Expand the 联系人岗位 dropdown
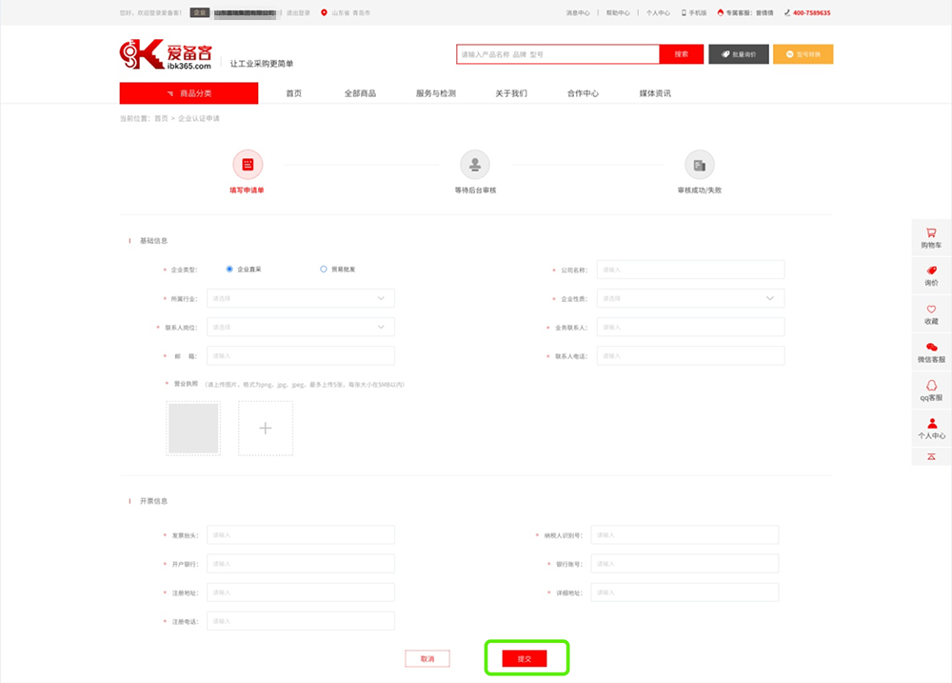The height and width of the screenshot is (683, 952). 301,327
